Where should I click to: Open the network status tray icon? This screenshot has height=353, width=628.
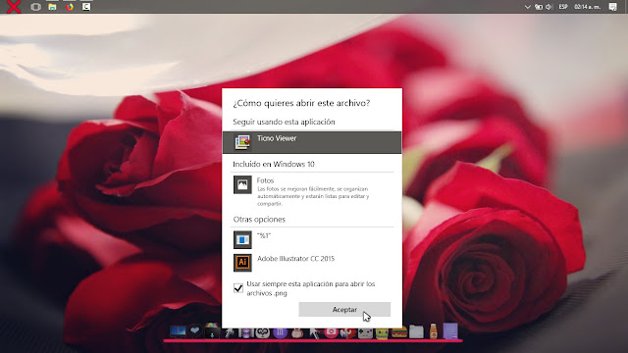click(539, 7)
